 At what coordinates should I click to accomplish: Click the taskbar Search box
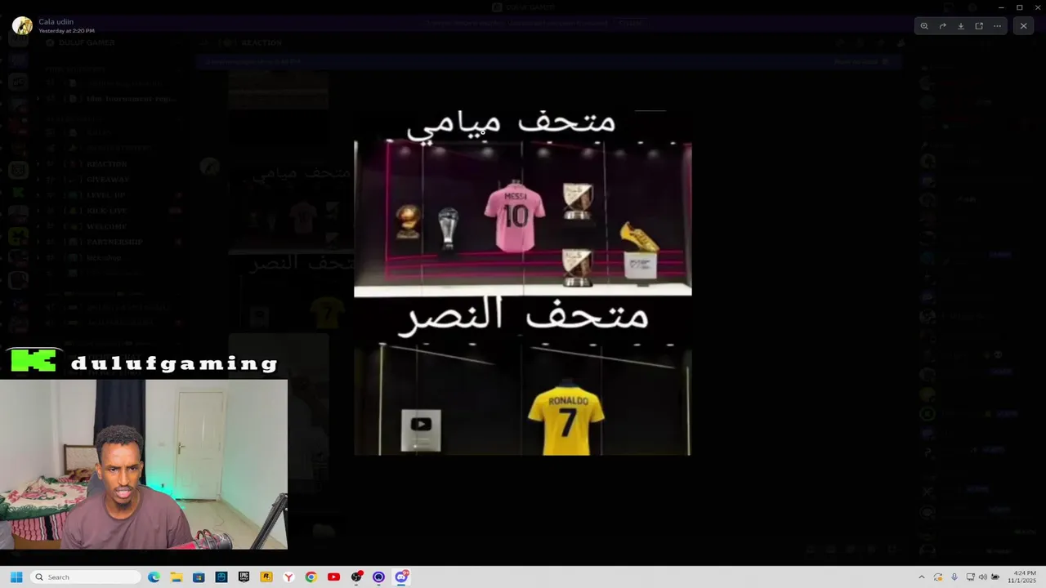pyautogui.click(x=86, y=577)
